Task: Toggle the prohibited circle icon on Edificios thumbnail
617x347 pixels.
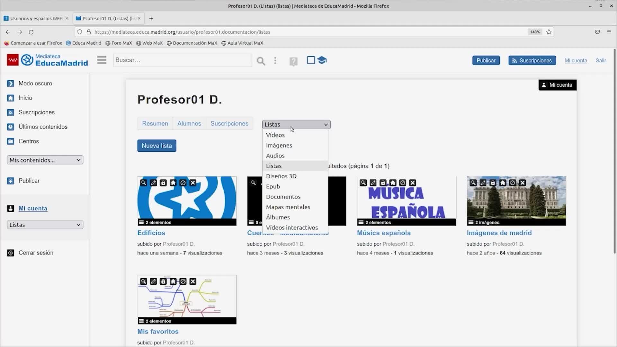Action: (183, 183)
